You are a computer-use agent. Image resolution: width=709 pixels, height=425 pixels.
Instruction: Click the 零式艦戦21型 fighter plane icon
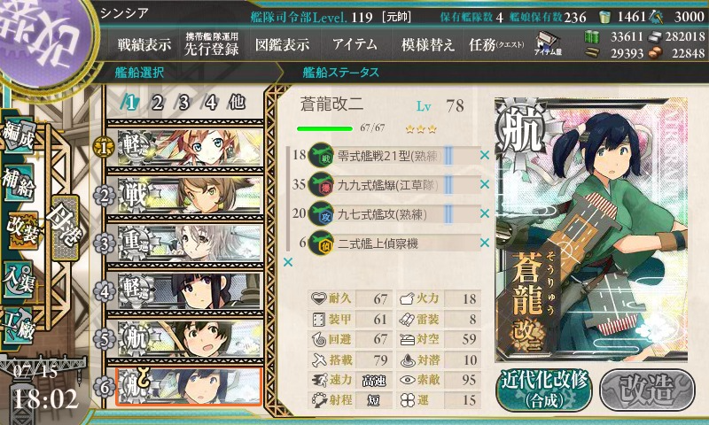click(321, 155)
